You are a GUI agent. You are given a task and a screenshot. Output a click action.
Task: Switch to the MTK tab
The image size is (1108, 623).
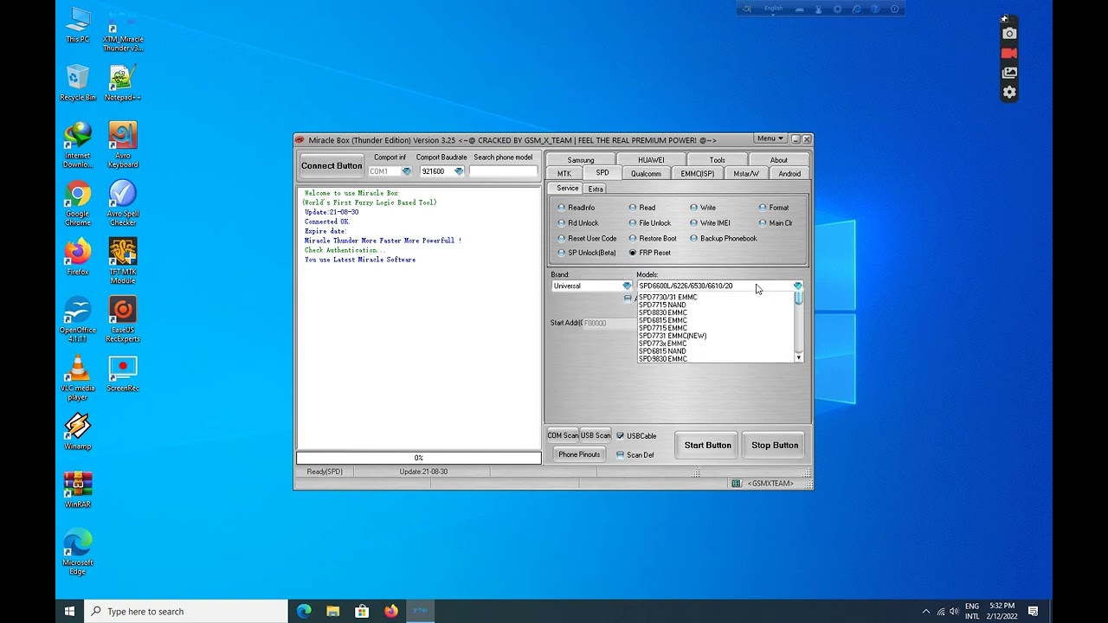coord(564,173)
